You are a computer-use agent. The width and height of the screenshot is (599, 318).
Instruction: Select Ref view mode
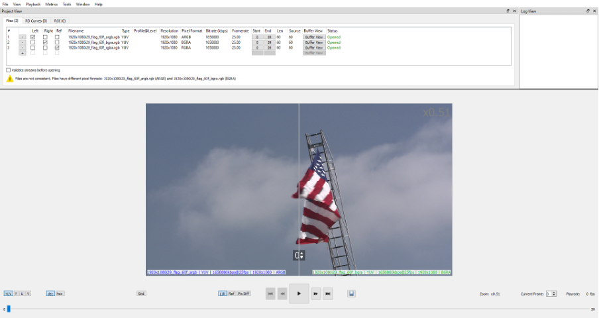click(x=231, y=293)
